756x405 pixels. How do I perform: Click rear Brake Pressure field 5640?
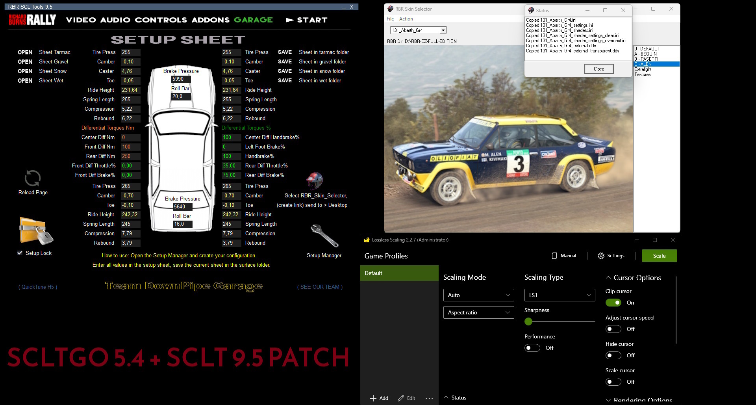coord(183,207)
